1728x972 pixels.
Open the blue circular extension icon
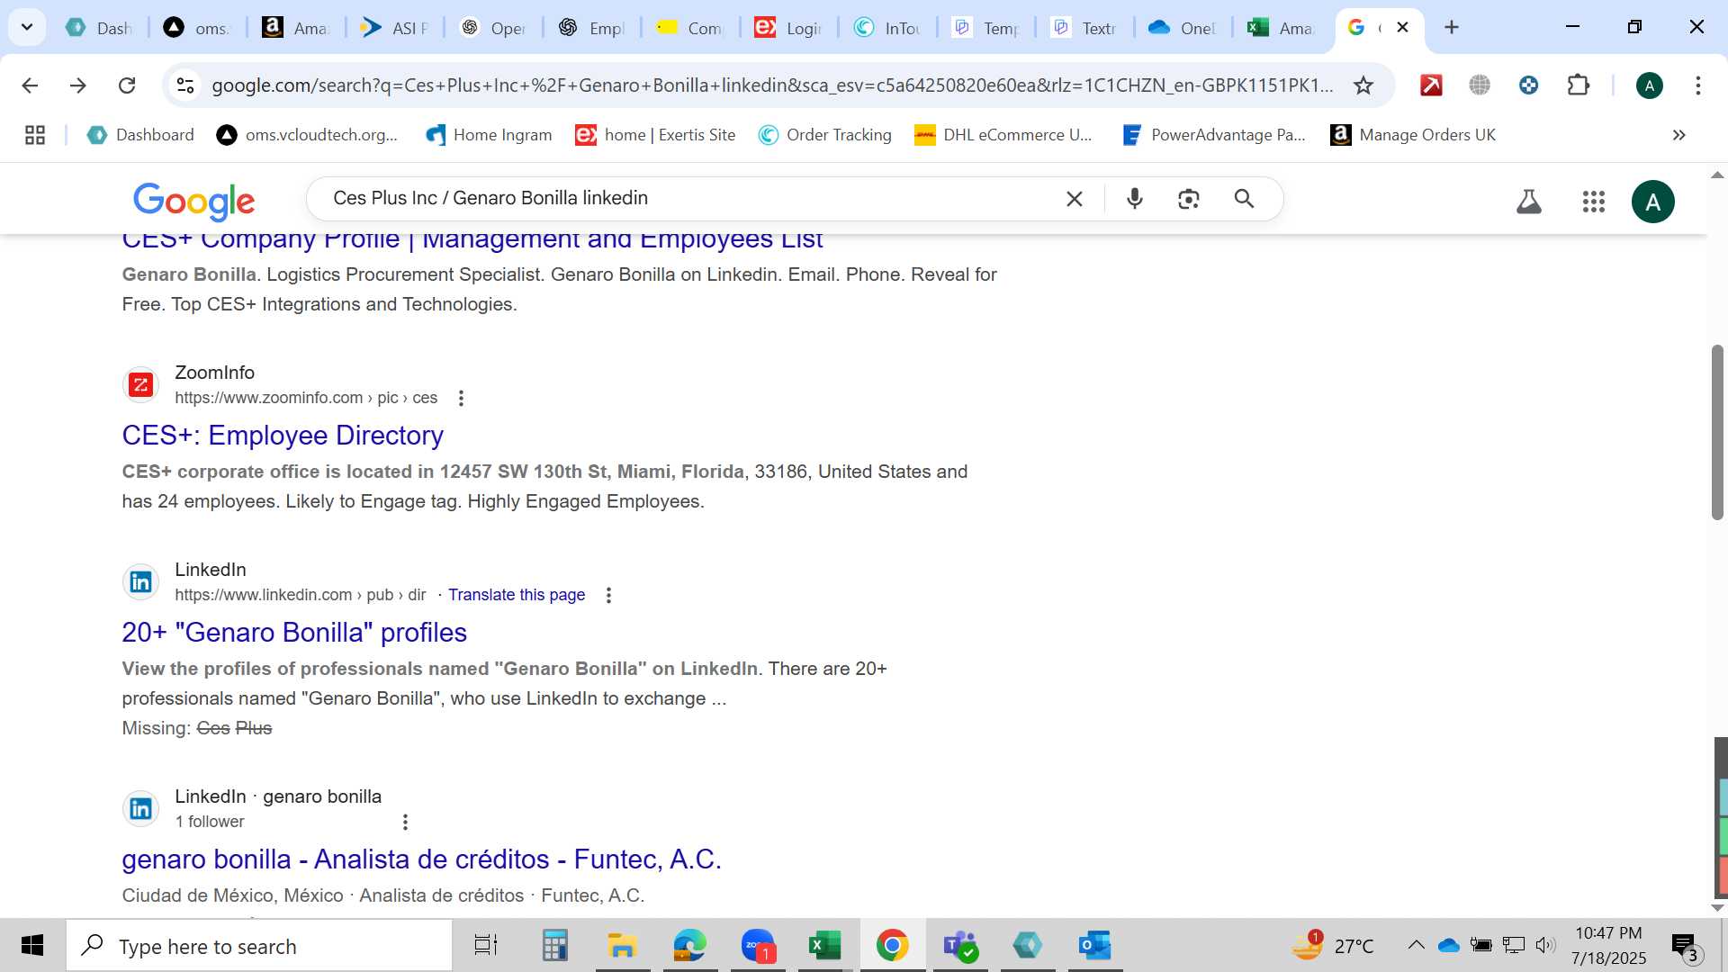1528,85
